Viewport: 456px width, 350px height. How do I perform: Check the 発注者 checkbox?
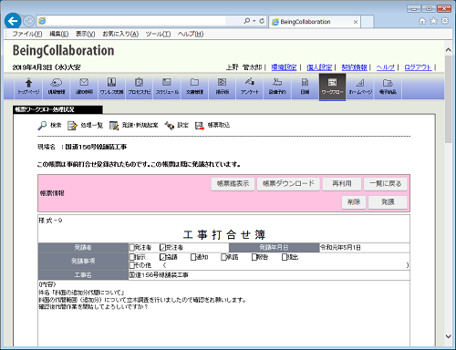(132, 247)
